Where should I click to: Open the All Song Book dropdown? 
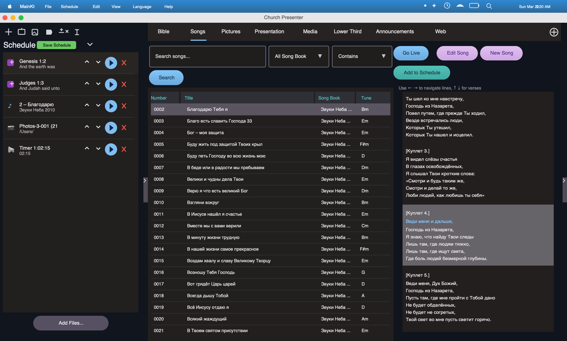(298, 56)
